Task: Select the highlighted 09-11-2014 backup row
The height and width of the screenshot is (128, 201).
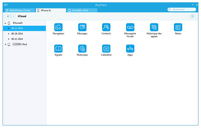Action: [x=25, y=28]
